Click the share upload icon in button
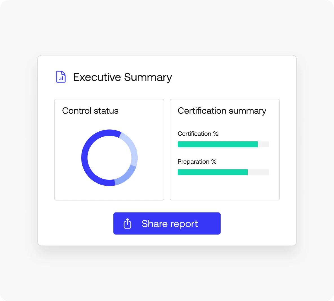This screenshot has width=334, height=301. point(128,224)
